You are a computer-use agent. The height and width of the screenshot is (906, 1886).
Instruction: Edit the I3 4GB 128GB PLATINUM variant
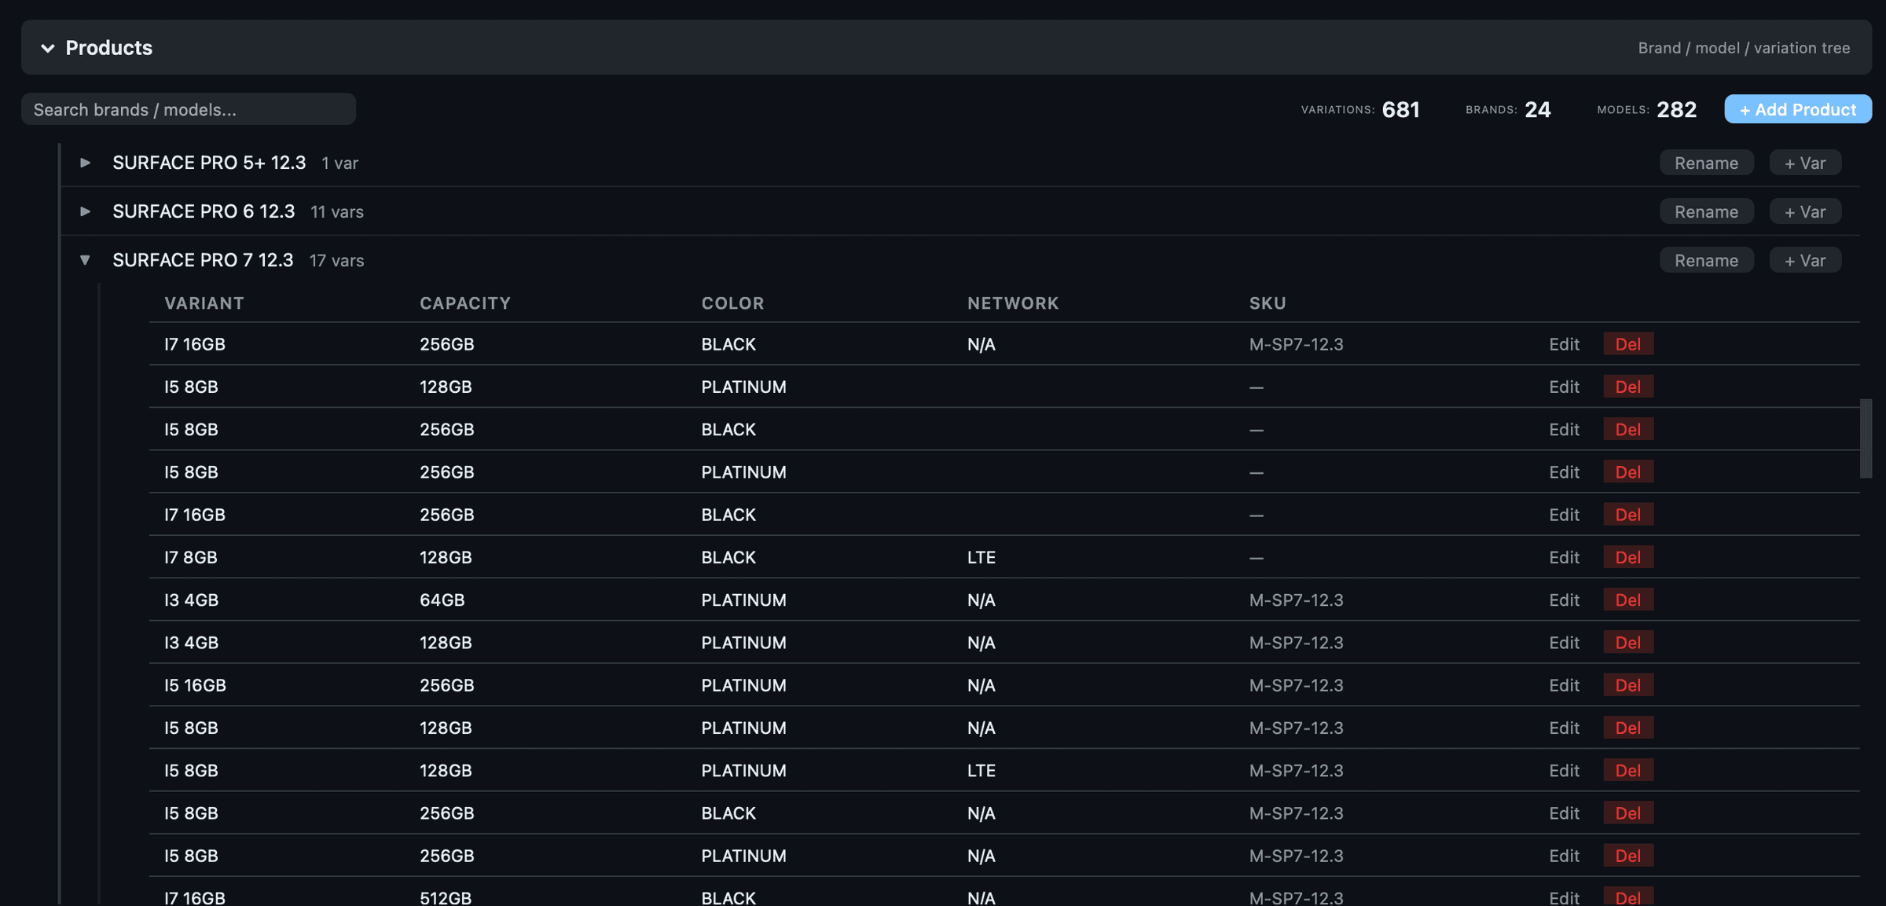(1564, 642)
